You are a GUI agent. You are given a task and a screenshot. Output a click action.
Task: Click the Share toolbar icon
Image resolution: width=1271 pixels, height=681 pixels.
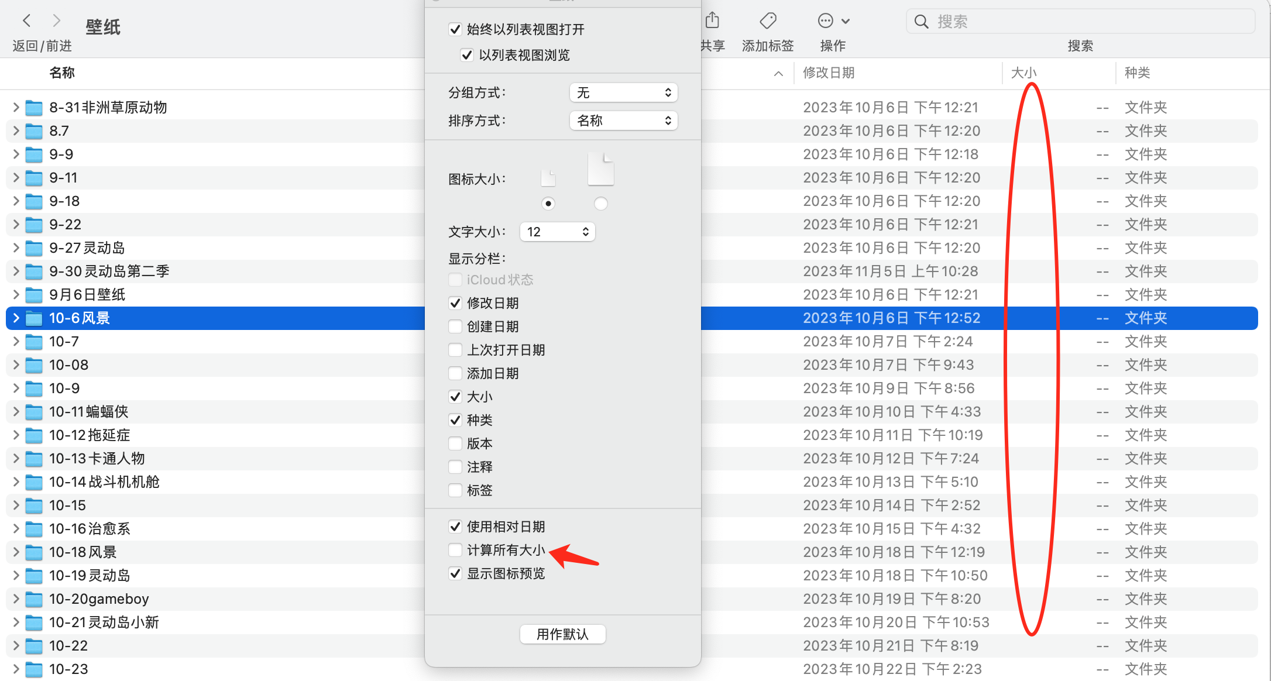tap(712, 21)
